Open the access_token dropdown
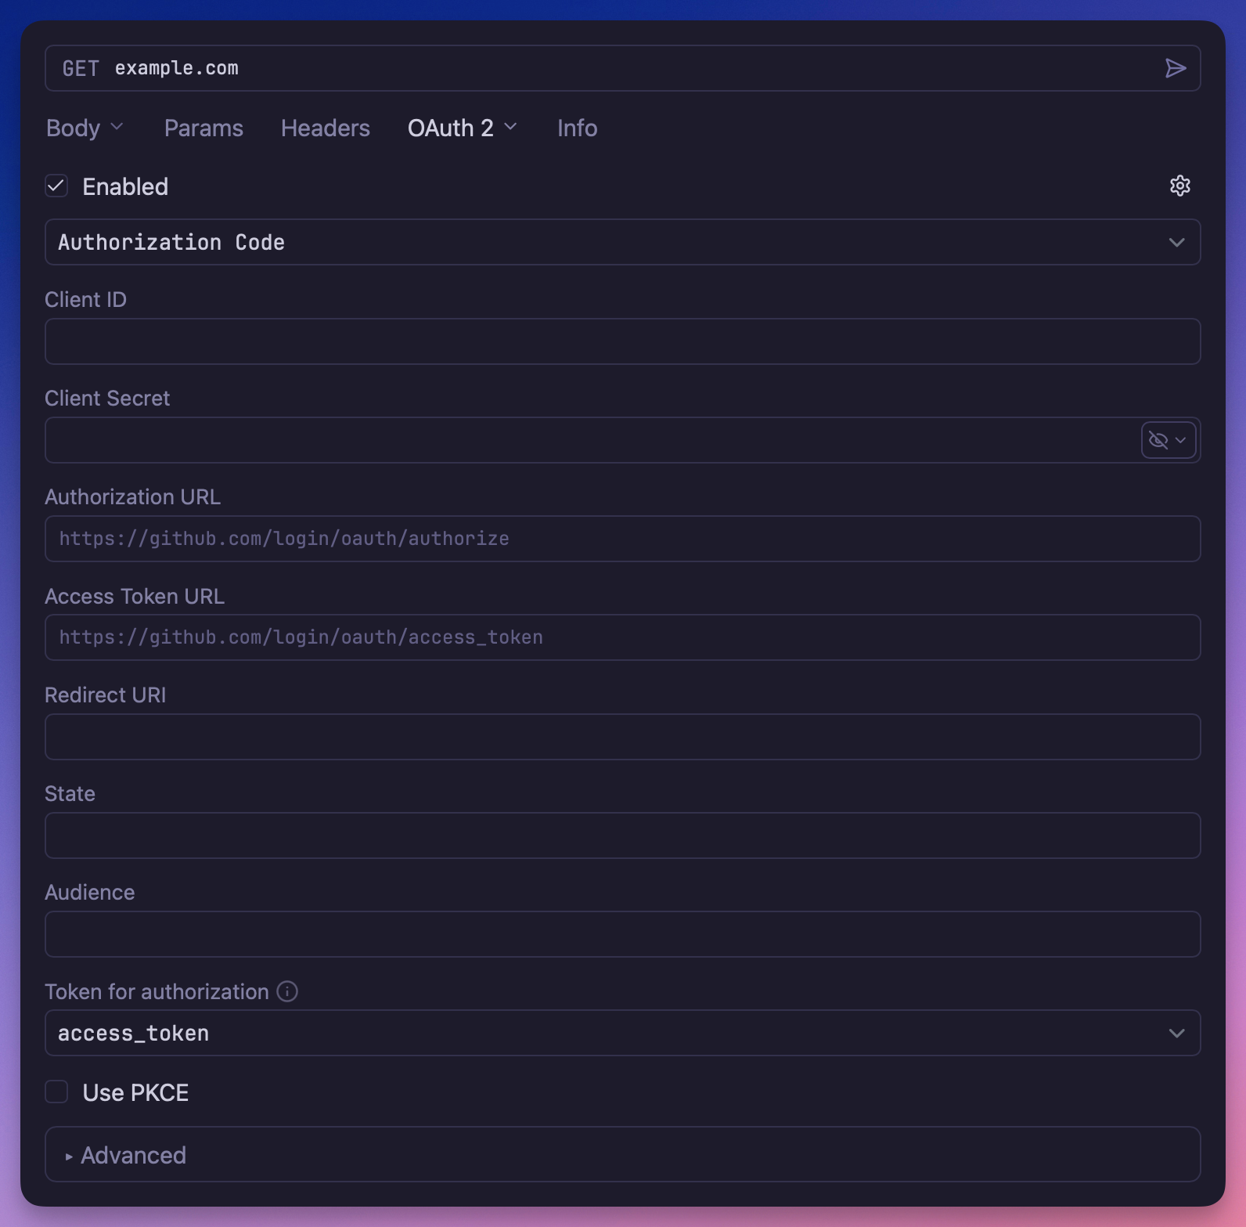The height and width of the screenshot is (1227, 1246). click(622, 1033)
